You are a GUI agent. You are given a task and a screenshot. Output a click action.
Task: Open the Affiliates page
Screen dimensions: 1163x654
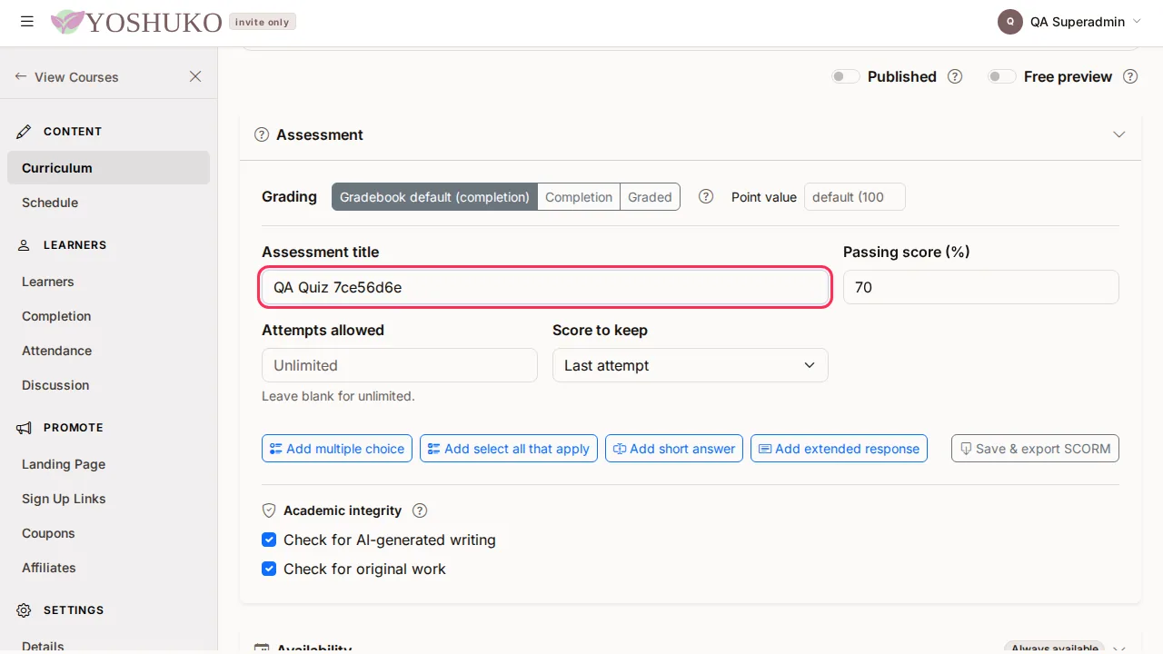click(108, 568)
